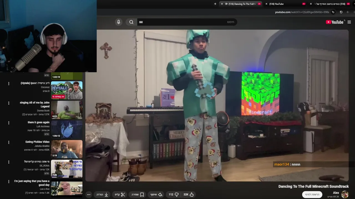Open the Alex channel name link
Viewport: 355px width, 199px height.
[336, 193]
